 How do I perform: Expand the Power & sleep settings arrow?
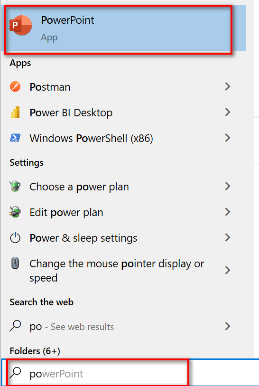coord(228,237)
